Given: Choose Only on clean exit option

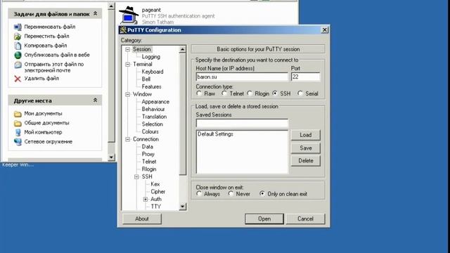Looking at the screenshot, I should tap(262, 194).
